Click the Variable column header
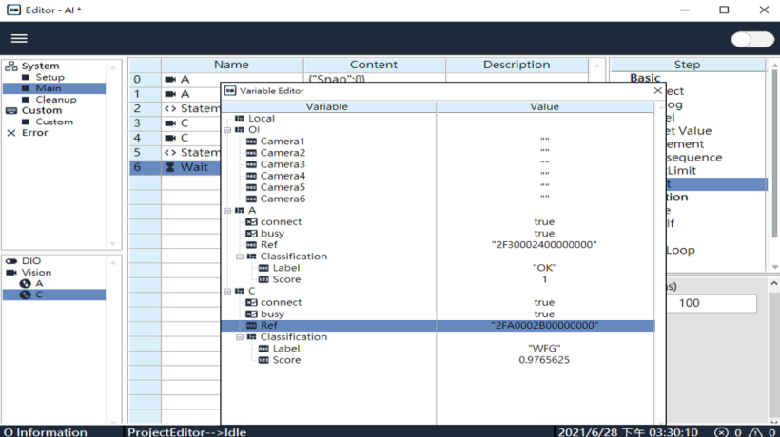This screenshot has width=780, height=437. [x=327, y=106]
